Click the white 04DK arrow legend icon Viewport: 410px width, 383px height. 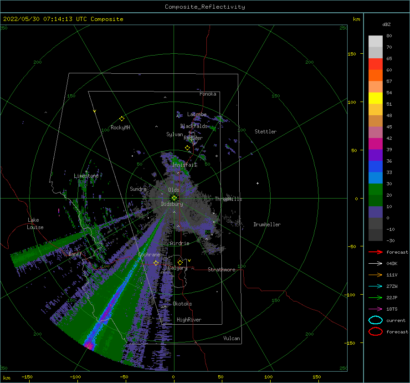375,263
